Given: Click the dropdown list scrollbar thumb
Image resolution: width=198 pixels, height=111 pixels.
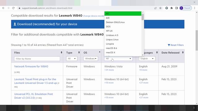Looking at the screenshot, I should coord(143,17).
